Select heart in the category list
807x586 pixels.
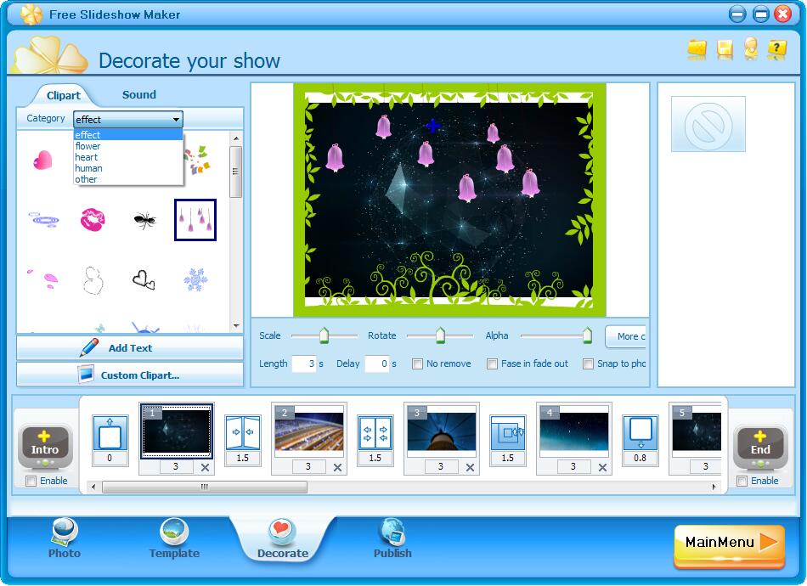tap(87, 157)
